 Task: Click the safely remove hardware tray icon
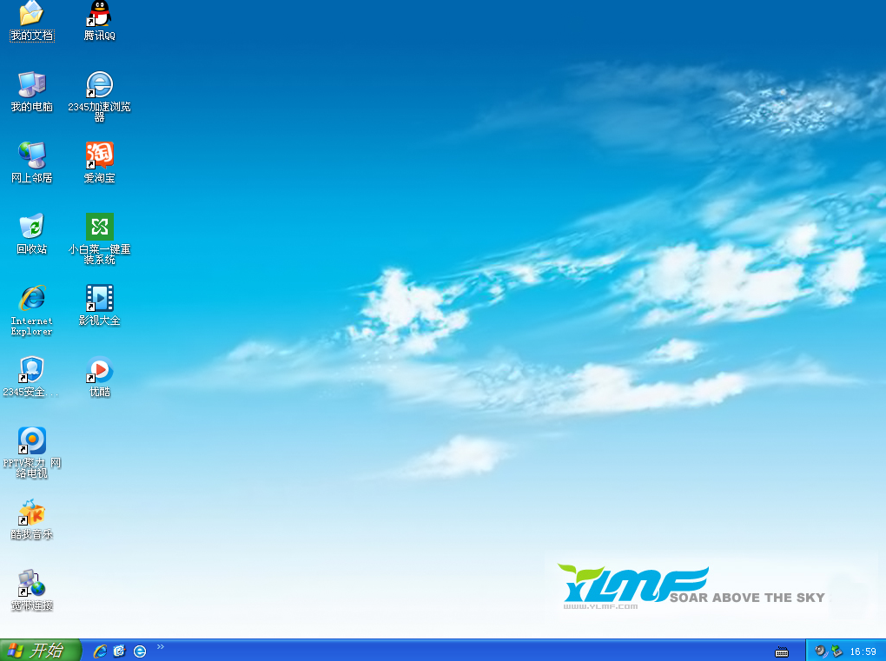[x=836, y=651]
